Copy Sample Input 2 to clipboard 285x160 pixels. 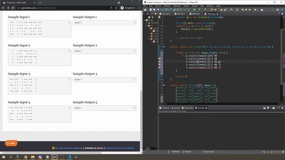[69, 51]
